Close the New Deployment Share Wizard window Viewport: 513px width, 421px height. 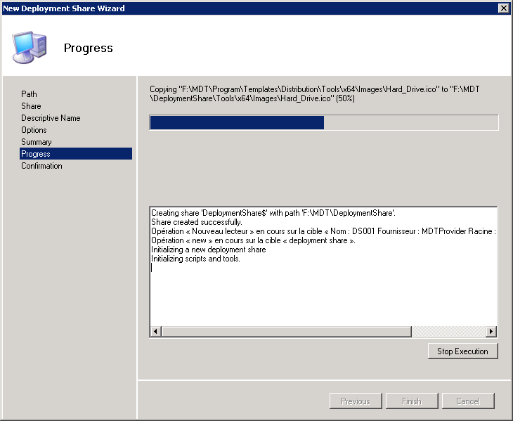tap(503, 8)
